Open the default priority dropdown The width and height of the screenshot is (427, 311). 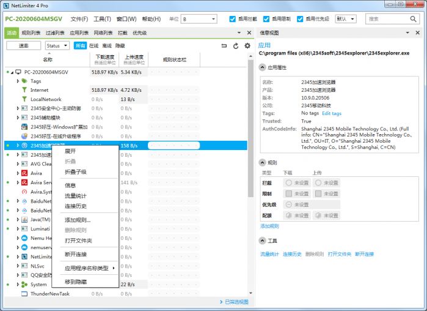(x=346, y=19)
